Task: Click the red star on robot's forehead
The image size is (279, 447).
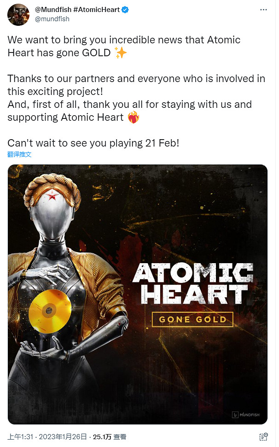Action: click(52, 195)
